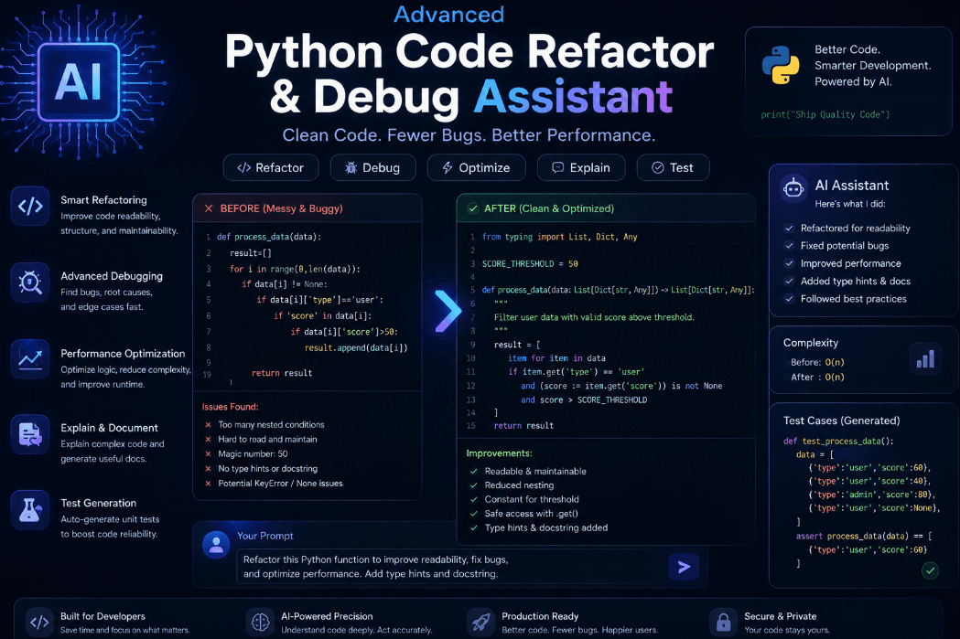
Task: Click the Filter user data docstring line
Action: coord(594,317)
